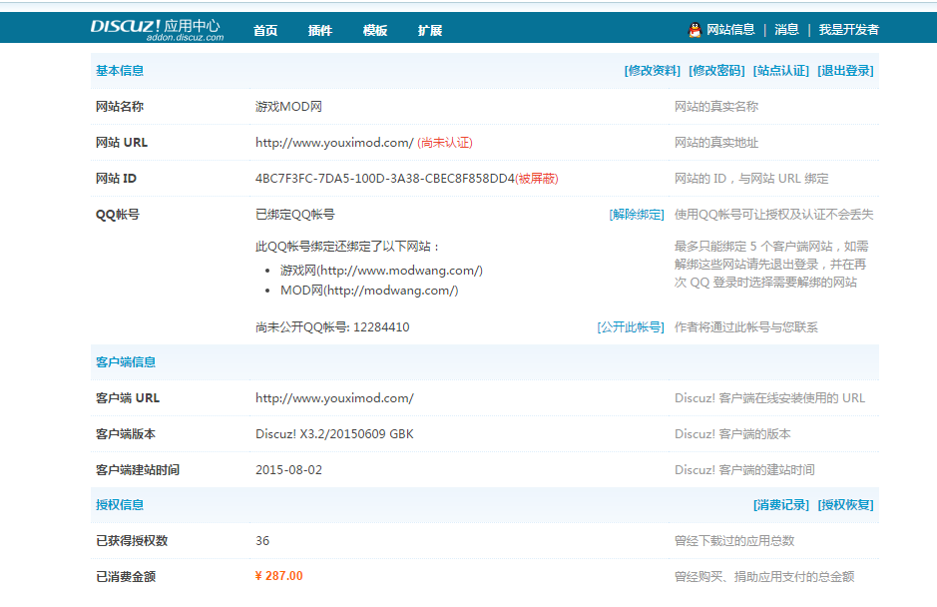Click the 网站 URL value http://www.youximod.com/
This screenshot has height=607, width=937.
point(334,143)
